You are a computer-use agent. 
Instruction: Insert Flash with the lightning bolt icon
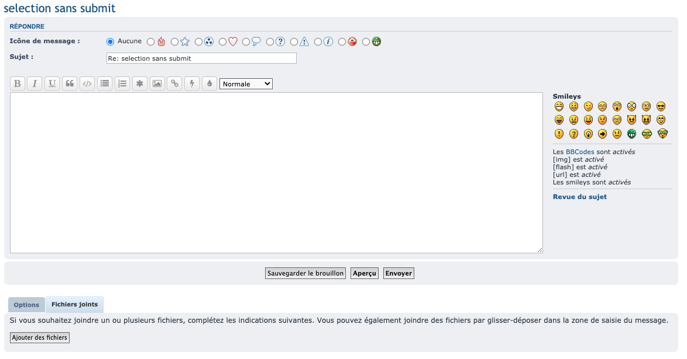(192, 83)
